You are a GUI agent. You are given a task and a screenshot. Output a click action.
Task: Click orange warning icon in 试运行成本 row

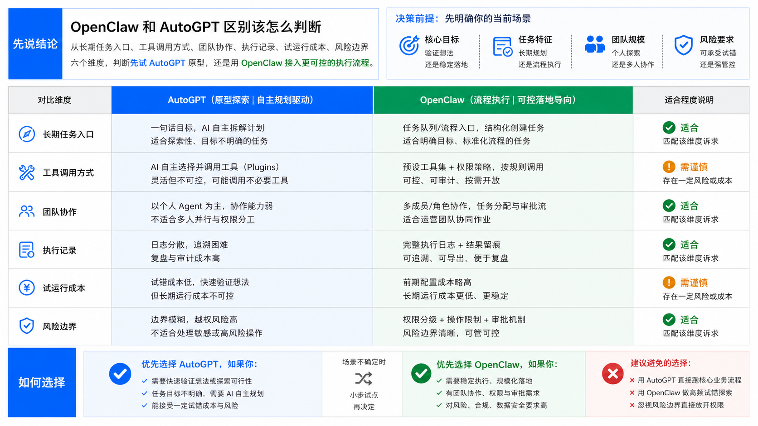point(669,282)
